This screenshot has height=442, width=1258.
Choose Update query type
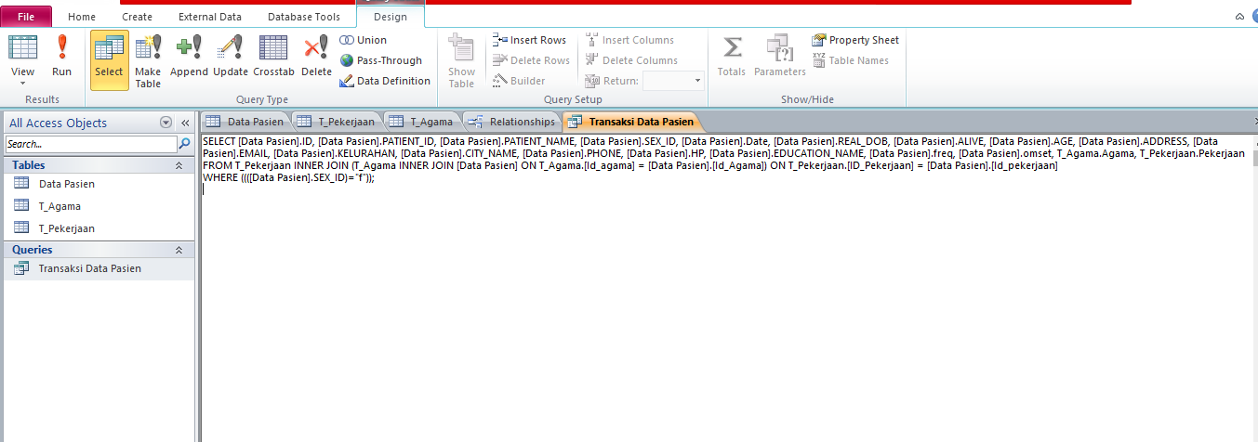(x=231, y=58)
